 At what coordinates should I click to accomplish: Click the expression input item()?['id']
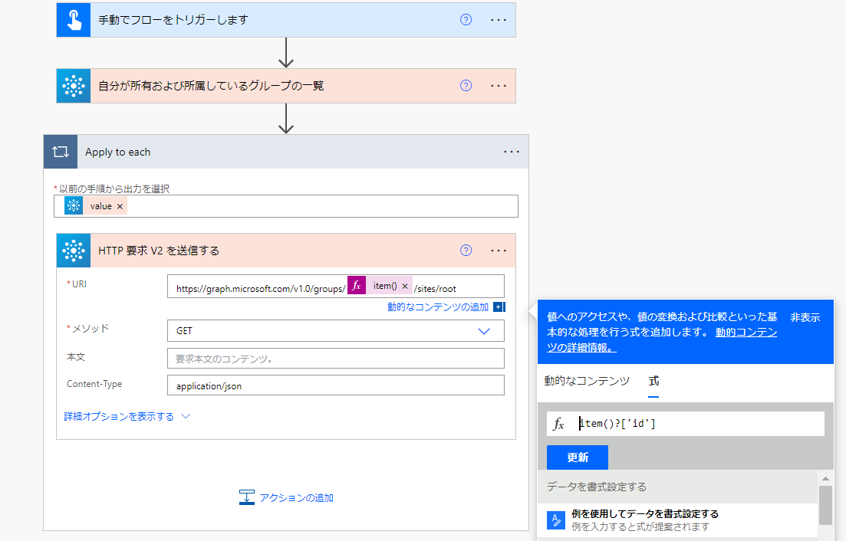coord(699,424)
